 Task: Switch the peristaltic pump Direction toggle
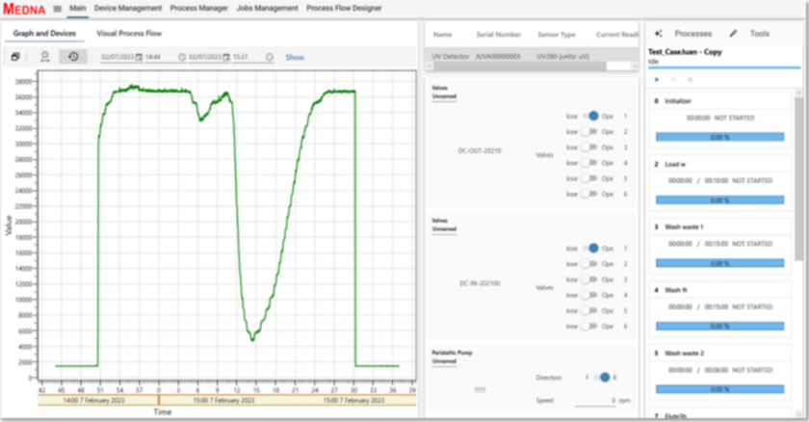pos(602,377)
